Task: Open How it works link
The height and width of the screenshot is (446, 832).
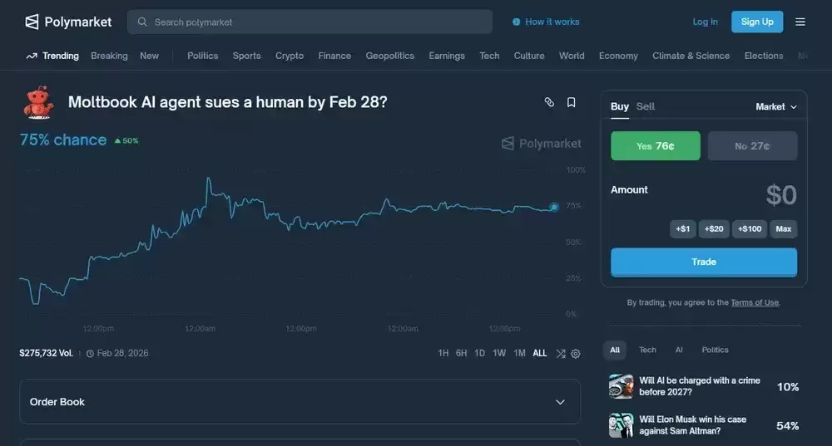Action: click(552, 22)
